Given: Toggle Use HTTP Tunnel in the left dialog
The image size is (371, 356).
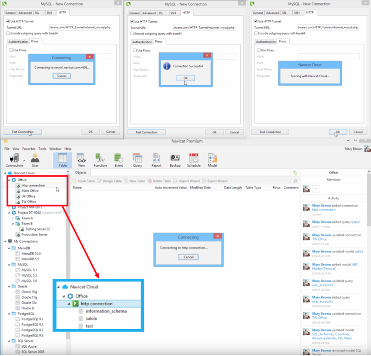Looking at the screenshot, I should (8, 21).
